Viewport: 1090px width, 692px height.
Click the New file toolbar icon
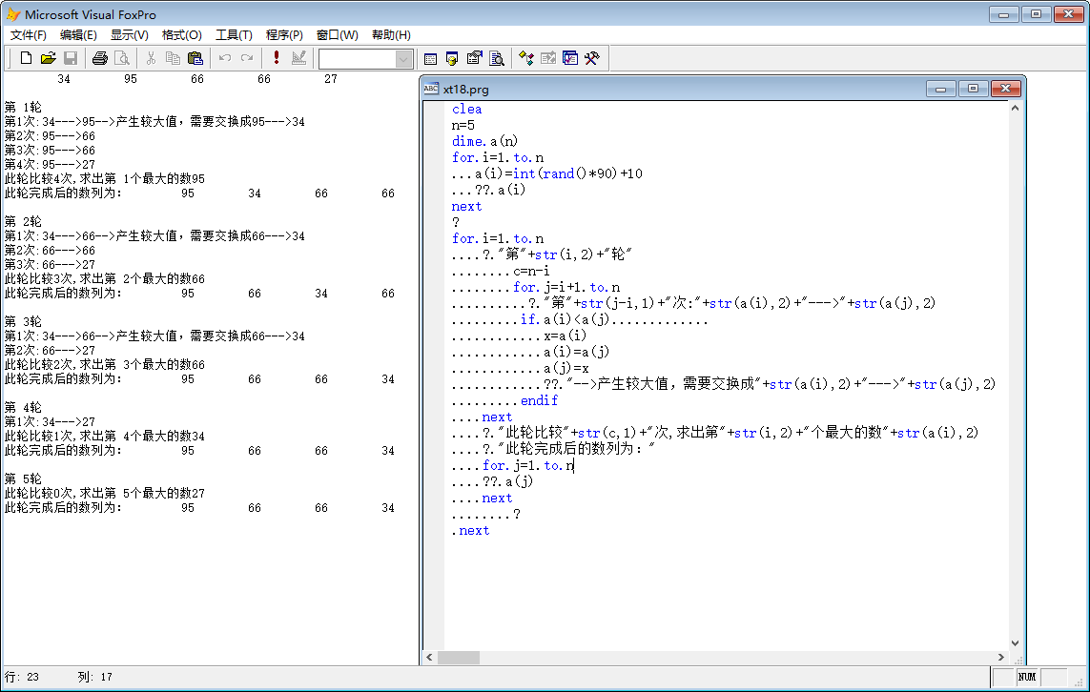[26, 58]
